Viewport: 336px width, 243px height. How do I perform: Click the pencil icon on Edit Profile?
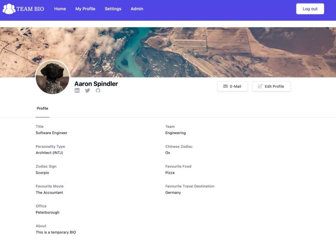(260, 86)
